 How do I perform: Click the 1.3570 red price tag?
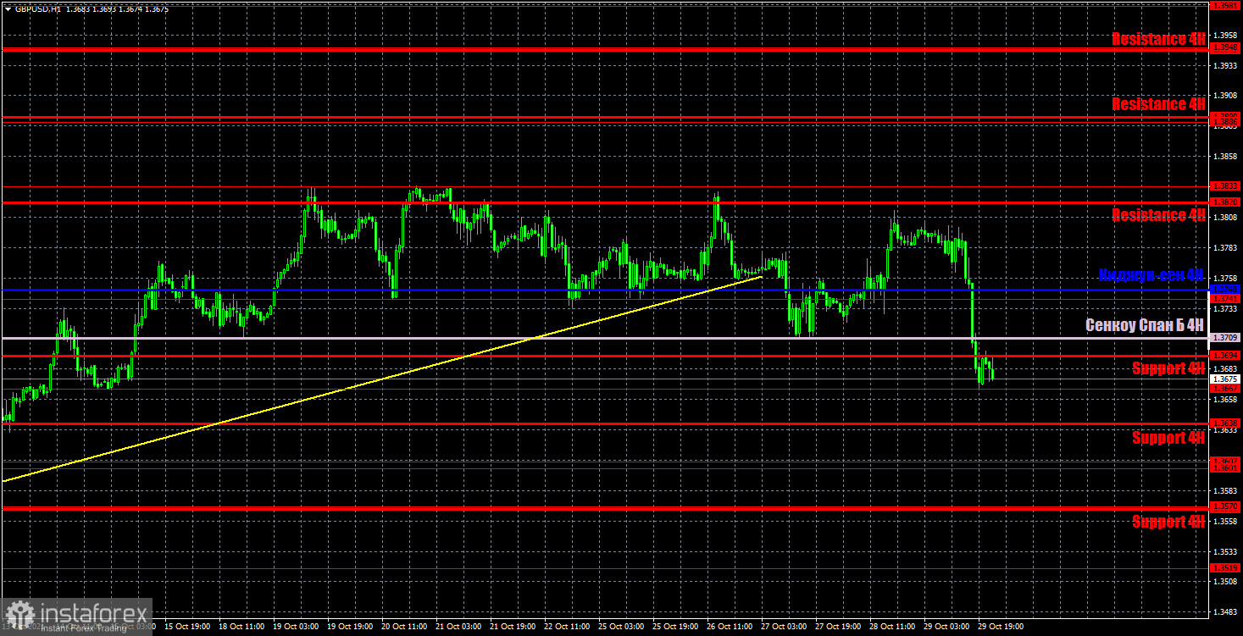[1226, 506]
